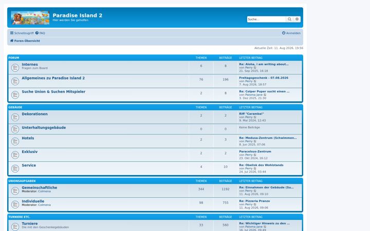Open the FORUM category header link
The height and width of the screenshot is (231, 370).
tap(14, 57)
